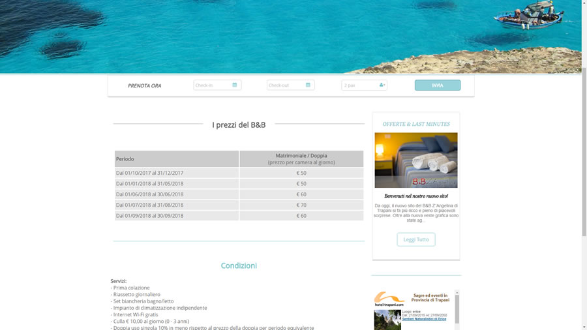
Task: Click '- Set biancheria bagno/letto' line
Action: (142, 301)
